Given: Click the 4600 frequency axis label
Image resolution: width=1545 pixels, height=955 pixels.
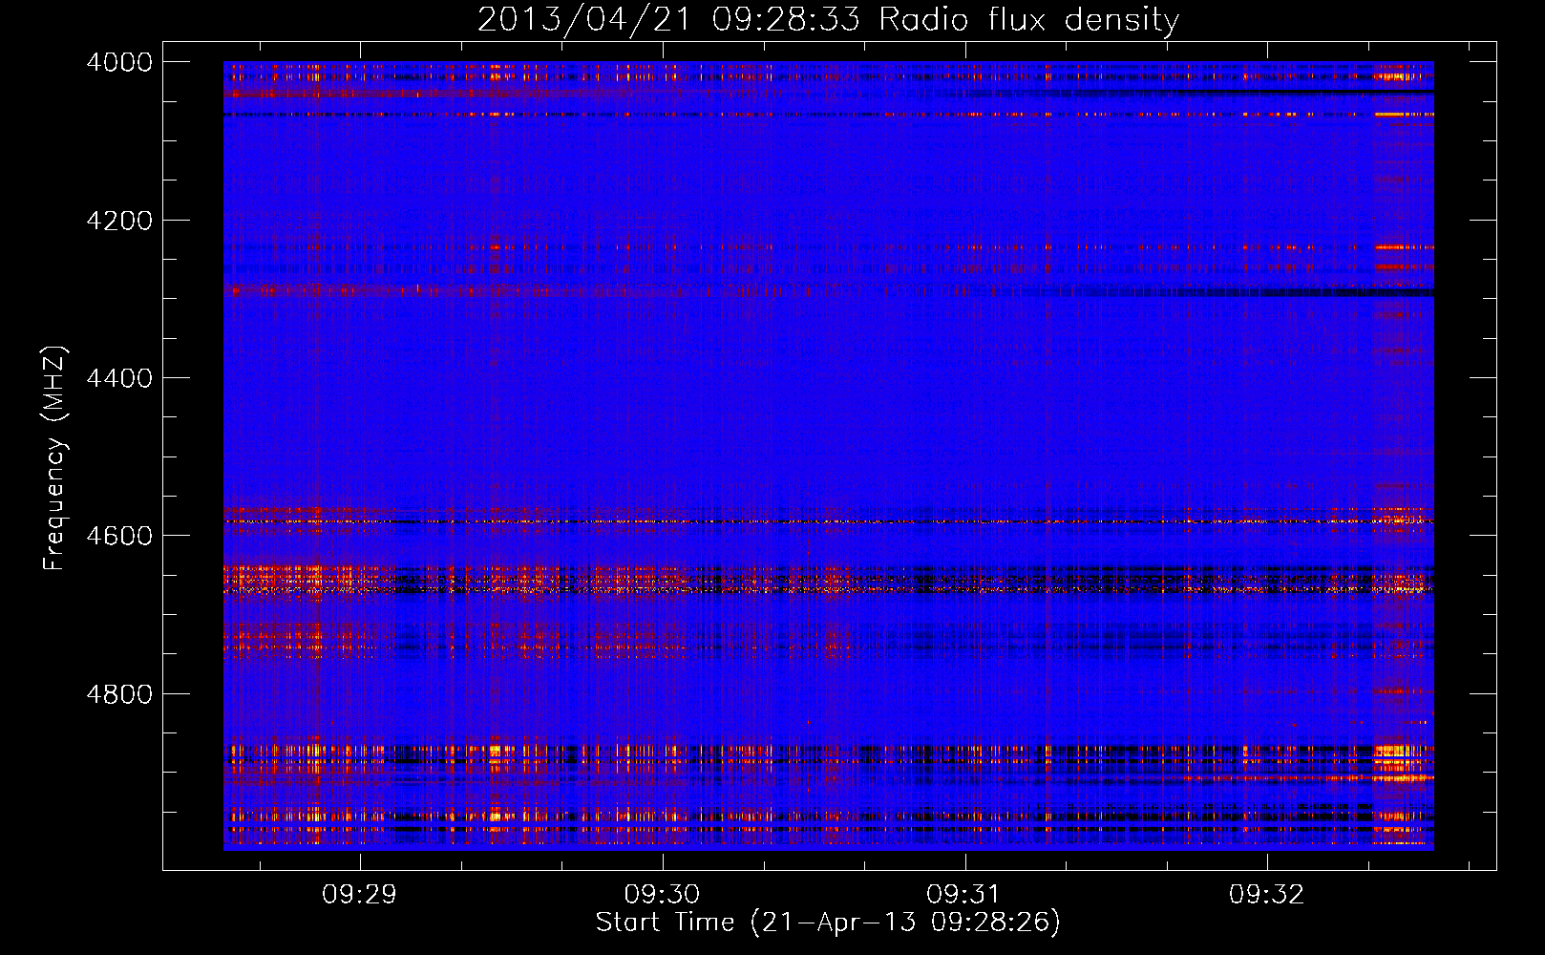Looking at the screenshot, I should (119, 536).
